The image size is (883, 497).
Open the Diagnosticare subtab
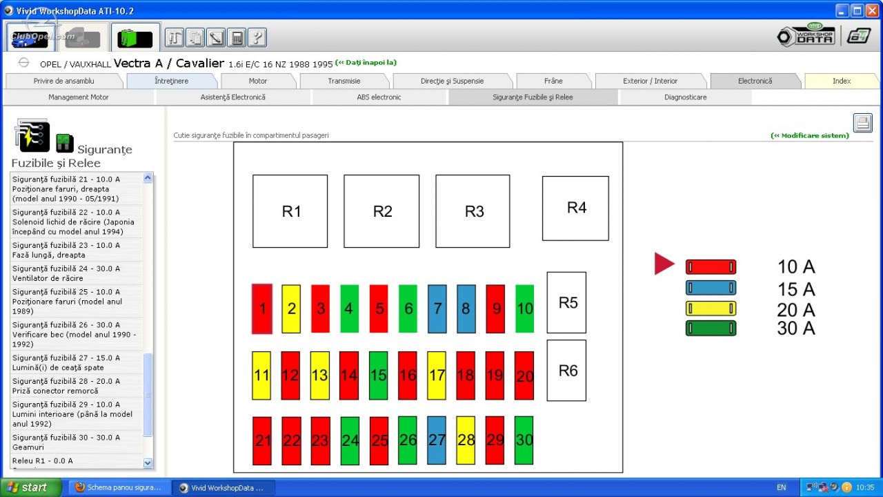(686, 97)
